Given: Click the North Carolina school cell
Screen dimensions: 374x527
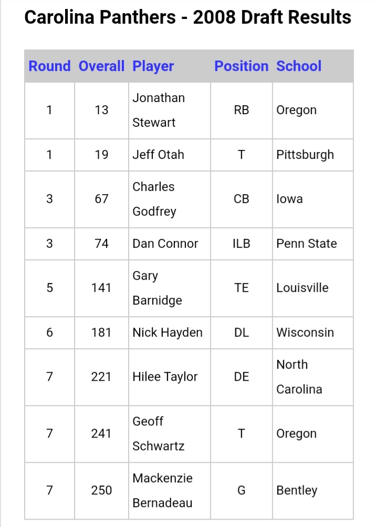Looking at the screenshot, I should (x=313, y=377).
